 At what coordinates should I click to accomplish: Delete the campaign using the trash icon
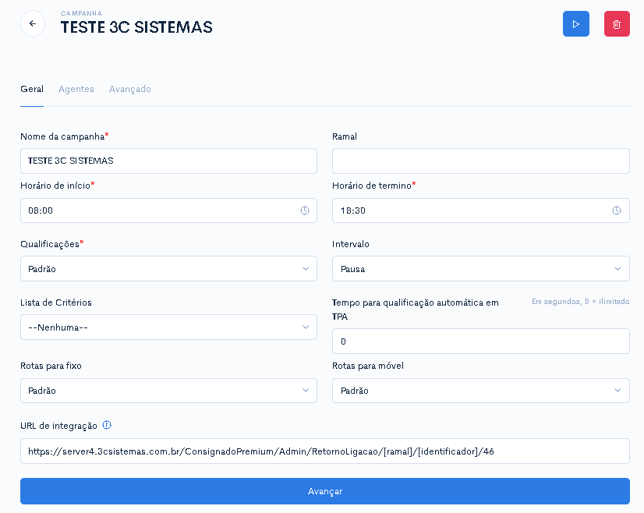[x=617, y=24]
